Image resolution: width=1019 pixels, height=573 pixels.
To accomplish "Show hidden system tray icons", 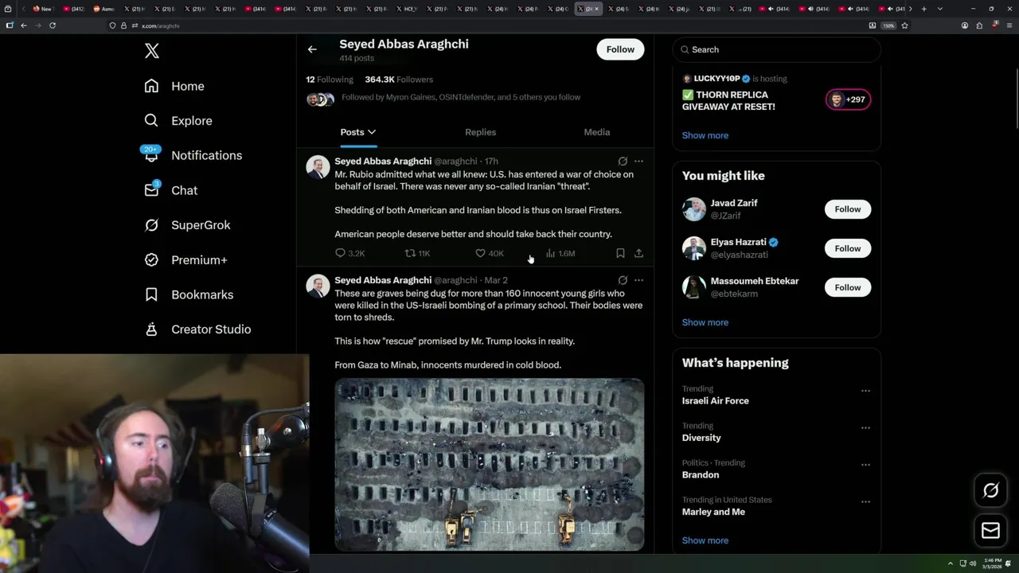I will click(950, 563).
